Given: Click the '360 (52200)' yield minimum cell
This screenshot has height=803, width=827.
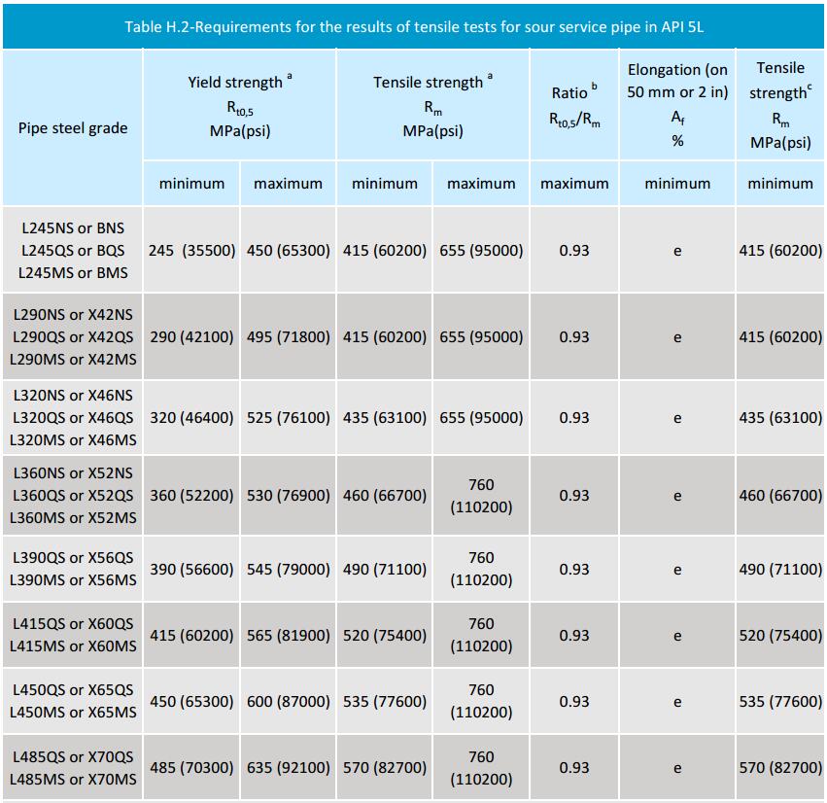Looking at the screenshot, I should [x=191, y=495].
